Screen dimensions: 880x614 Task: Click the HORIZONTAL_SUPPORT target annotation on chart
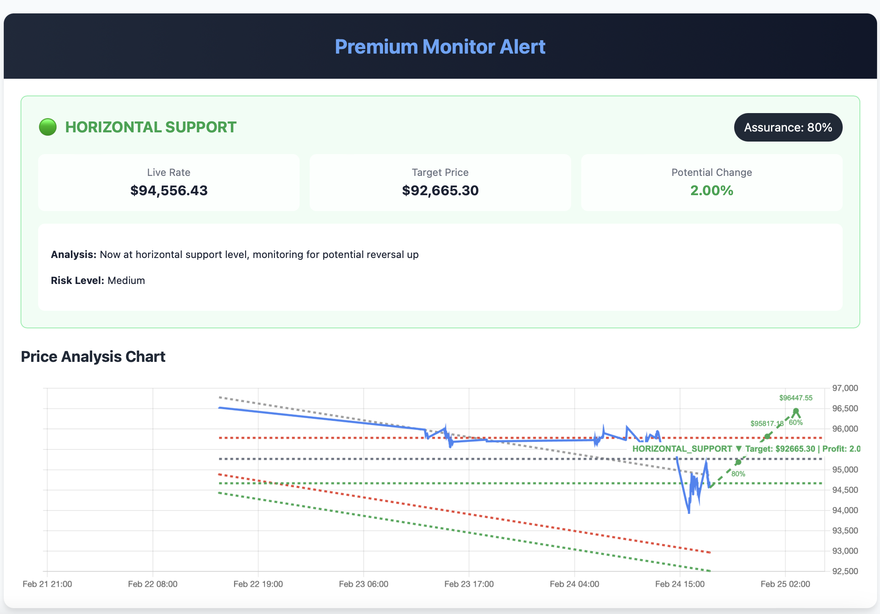tap(746, 449)
